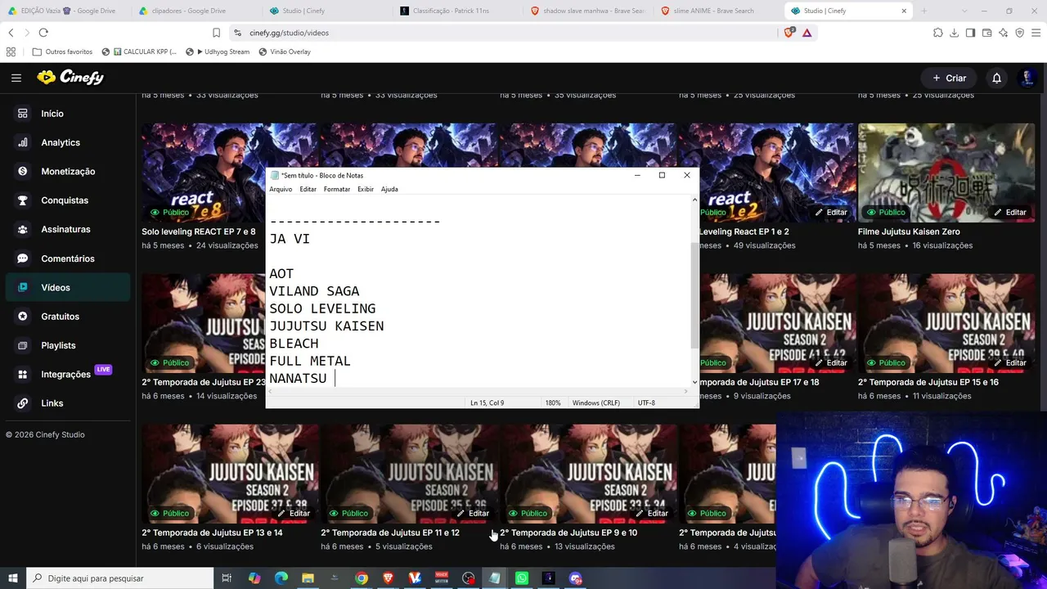The width and height of the screenshot is (1047, 589).
Task: Edit the Jujutsu EP 15 e 16 video
Action: (1009, 363)
